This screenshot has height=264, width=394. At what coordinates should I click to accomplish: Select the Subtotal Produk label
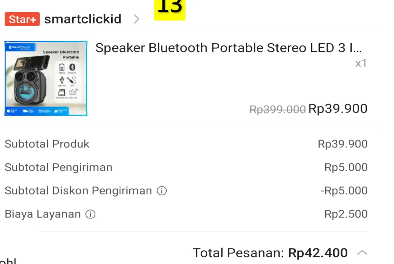click(x=47, y=144)
